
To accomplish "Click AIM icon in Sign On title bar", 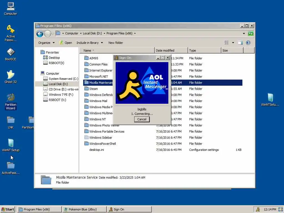I will 116,58.
